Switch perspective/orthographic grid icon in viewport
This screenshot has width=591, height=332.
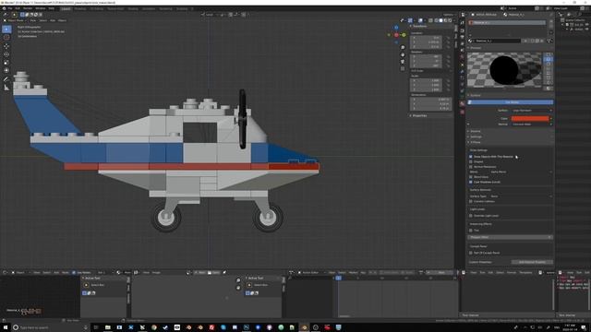tap(403, 69)
